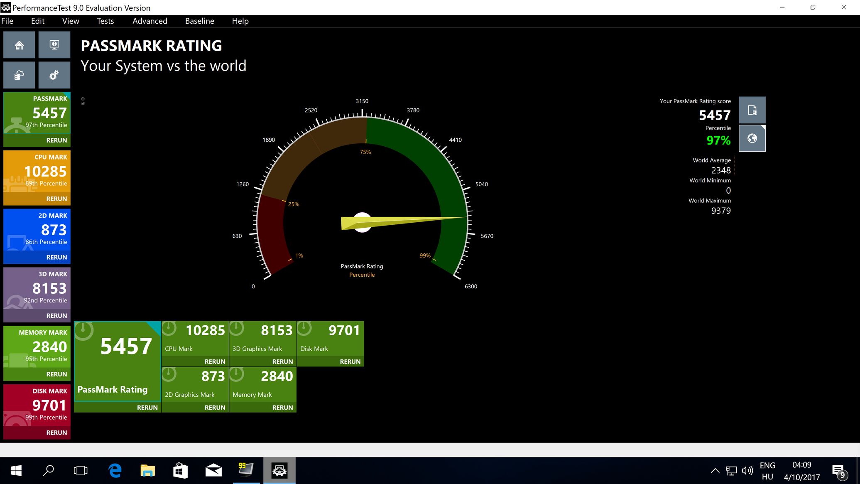This screenshot has height=484, width=860.
Task: Open the upload baseline cloud icon
Action: pos(19,75)
